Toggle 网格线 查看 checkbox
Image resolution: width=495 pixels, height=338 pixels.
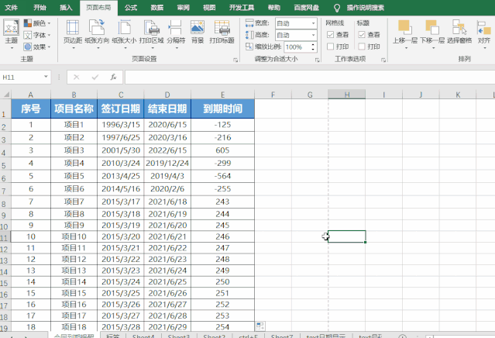pyautogui.click(x=330, y=35)
